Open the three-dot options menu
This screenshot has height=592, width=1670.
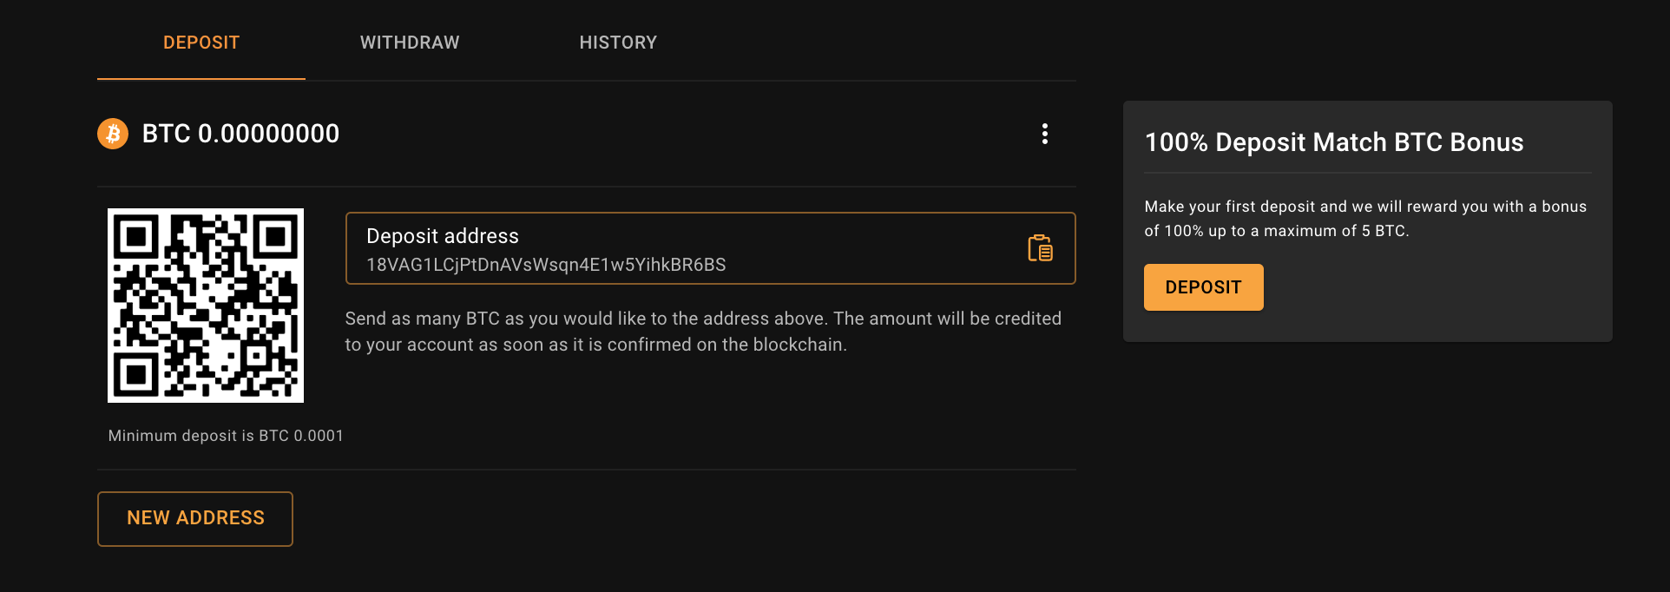pos(1045,134)
